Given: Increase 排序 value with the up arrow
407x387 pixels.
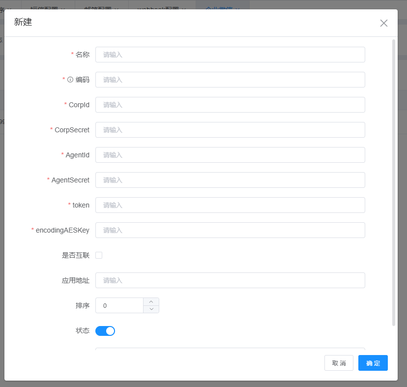Looking at the screenshot, I should coord(151,301).
